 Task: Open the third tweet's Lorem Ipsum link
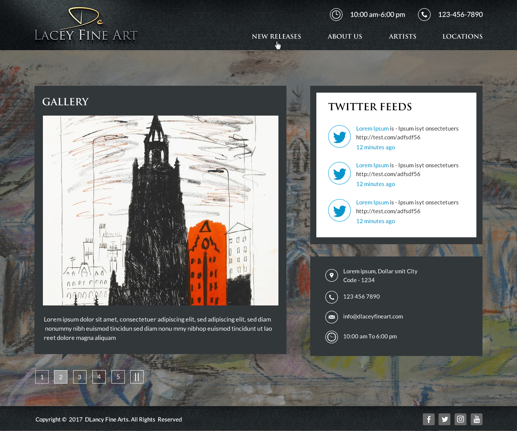click(x=372, y=202)
